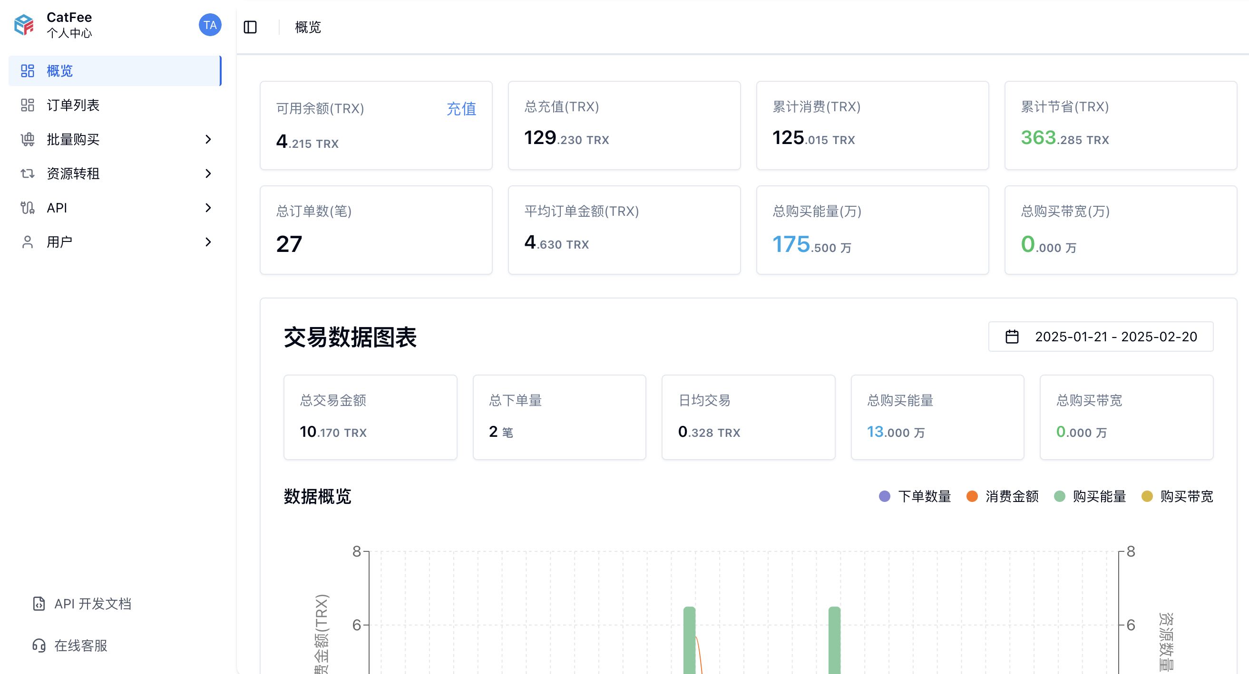The image size is (1249, 674).
Task: Click the 用户 person icon
Action: point(28,242)
